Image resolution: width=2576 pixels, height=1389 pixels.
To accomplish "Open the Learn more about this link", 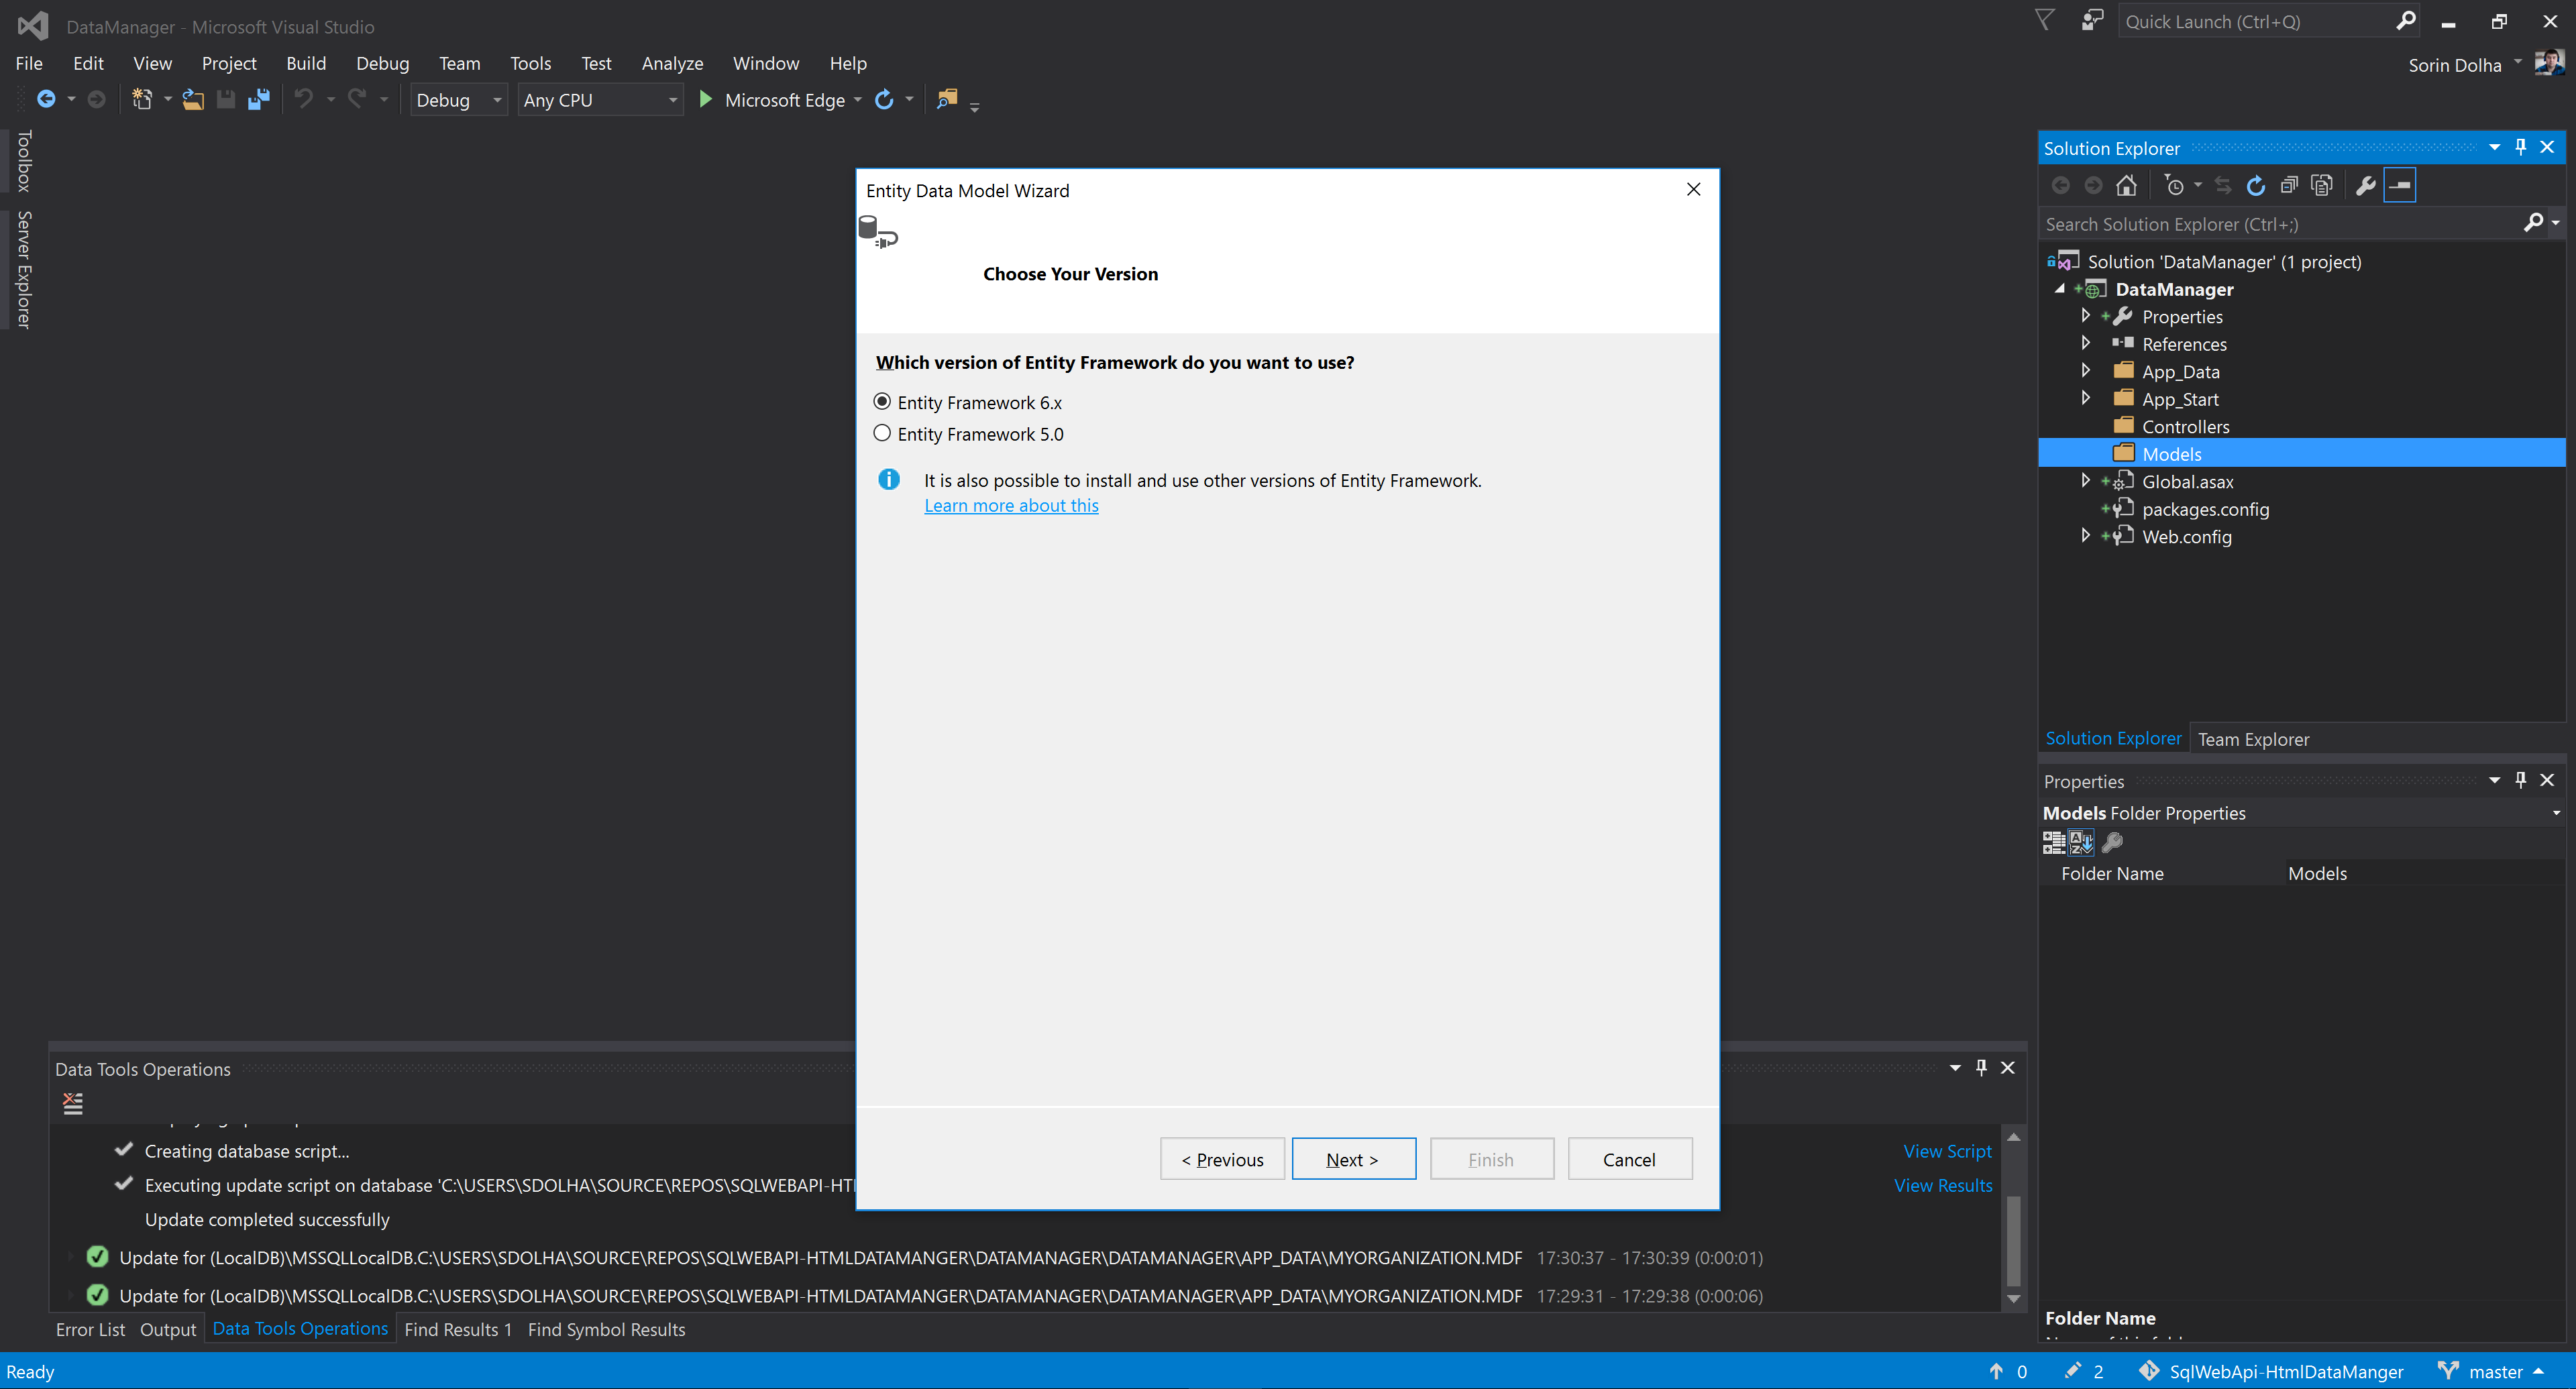I will click(x=1010, y=506).
